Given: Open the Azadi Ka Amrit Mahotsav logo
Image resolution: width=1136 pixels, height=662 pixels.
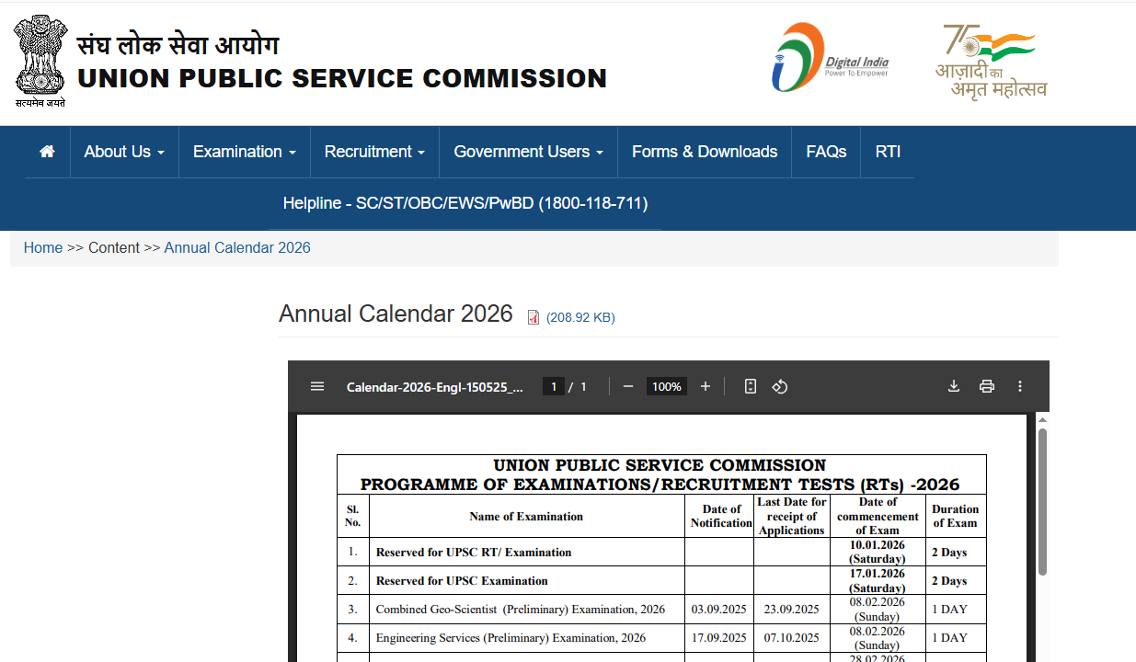Looking at the screenshot, I should click(992, 61).
